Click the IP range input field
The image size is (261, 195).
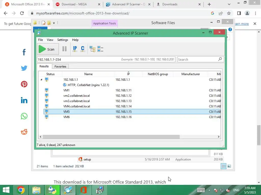coord(106,59)
